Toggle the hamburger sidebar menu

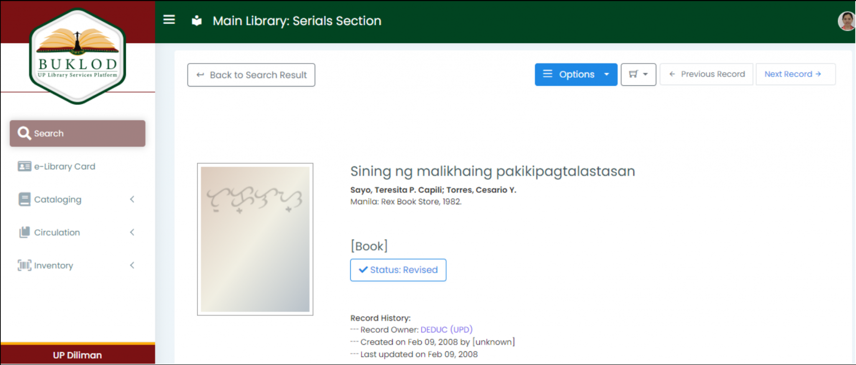click(169, 20)
